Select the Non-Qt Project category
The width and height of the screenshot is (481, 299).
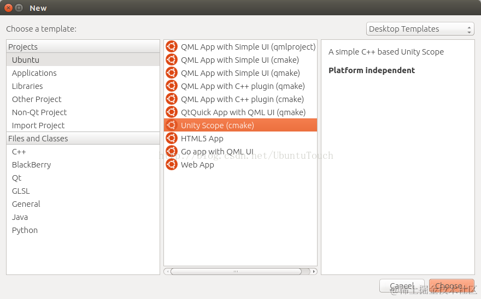83,112
